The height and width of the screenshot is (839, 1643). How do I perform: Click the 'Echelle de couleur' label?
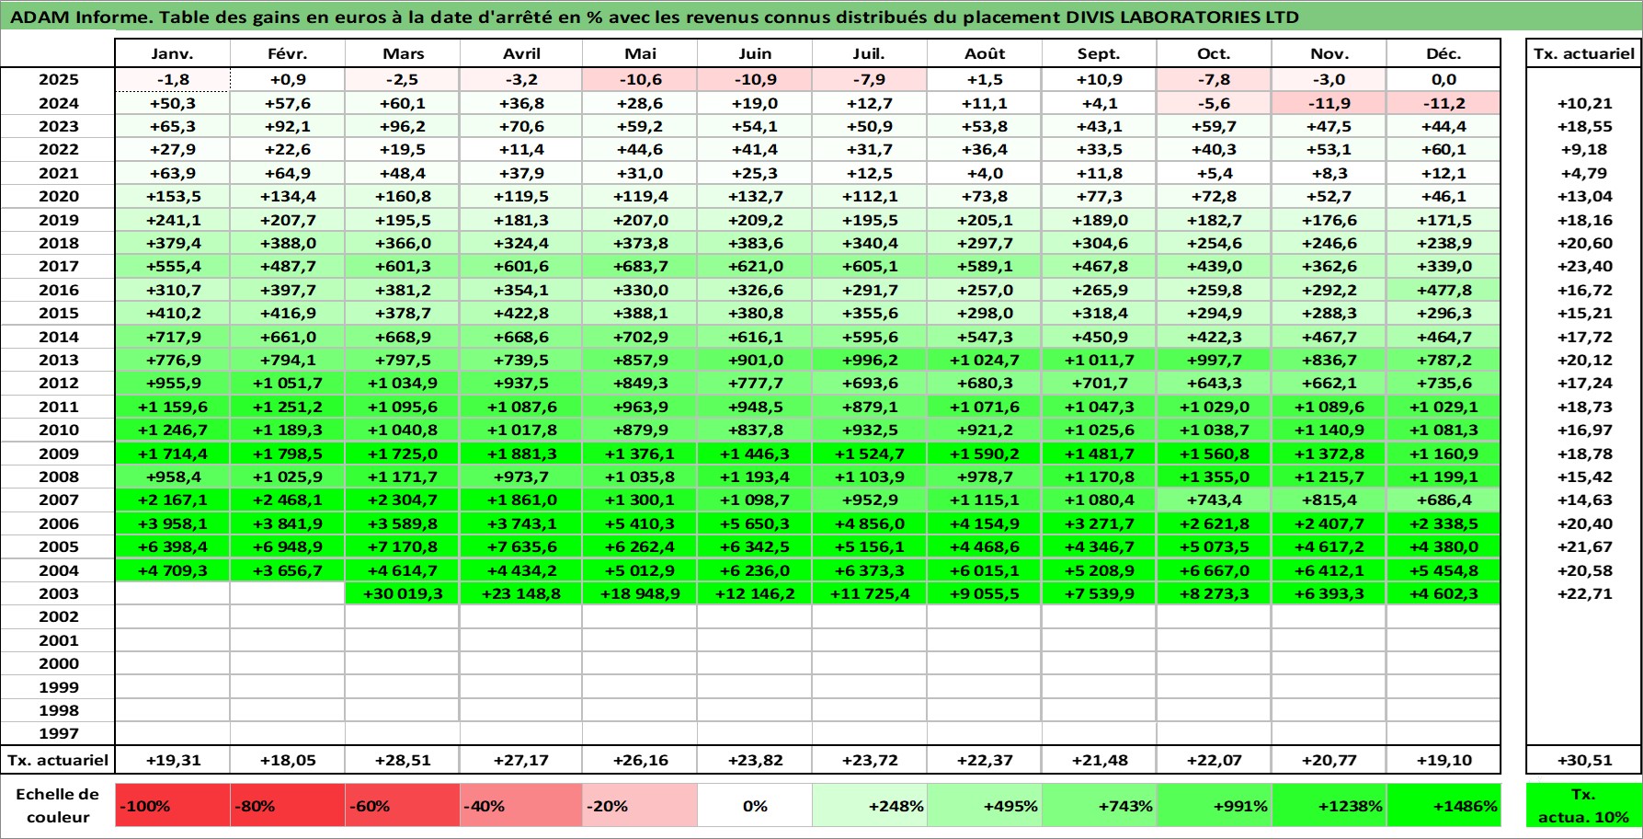pos(58,806)
